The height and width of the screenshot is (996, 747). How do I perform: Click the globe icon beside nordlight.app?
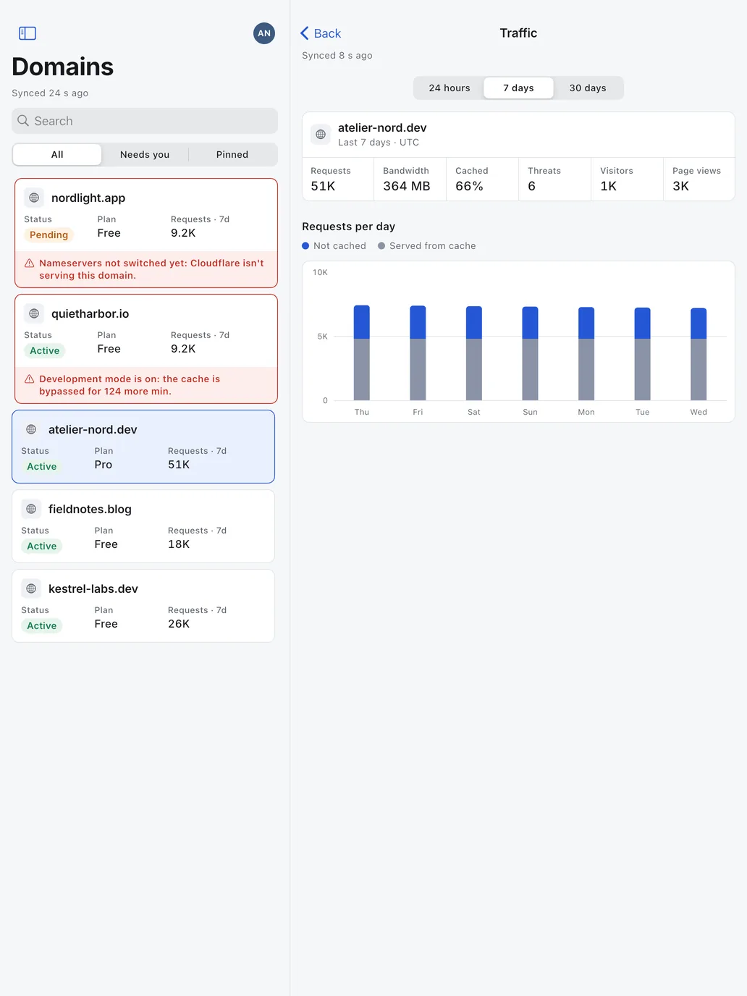(x=34, y=198)
